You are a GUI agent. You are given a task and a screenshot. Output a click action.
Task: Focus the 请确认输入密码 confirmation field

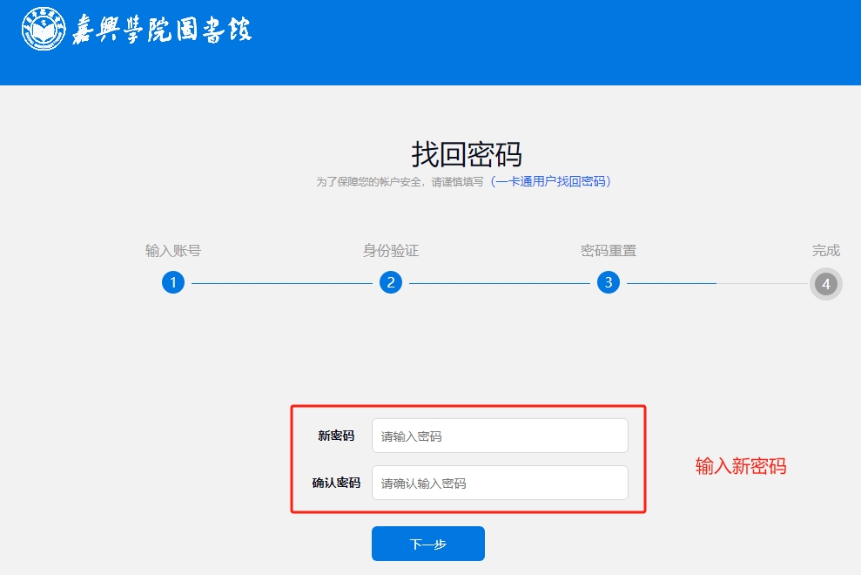tap(500, 483)
